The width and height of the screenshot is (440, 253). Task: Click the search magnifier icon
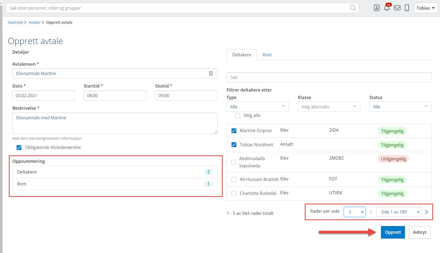(353, 8)
